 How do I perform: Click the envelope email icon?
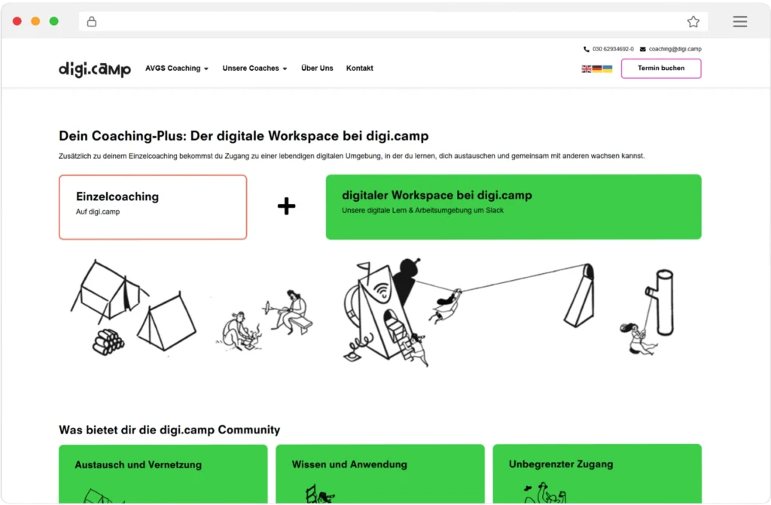[643, 49]
